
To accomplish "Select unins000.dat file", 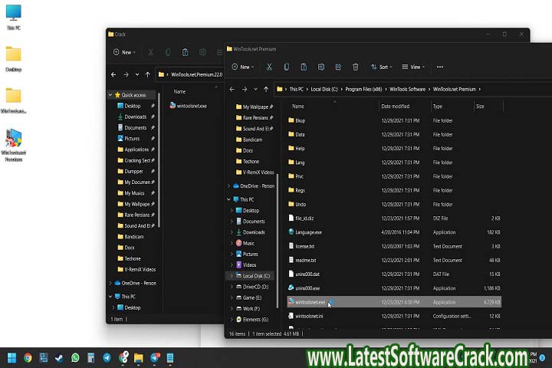I will pyautogui.click(x=394, y=274).
